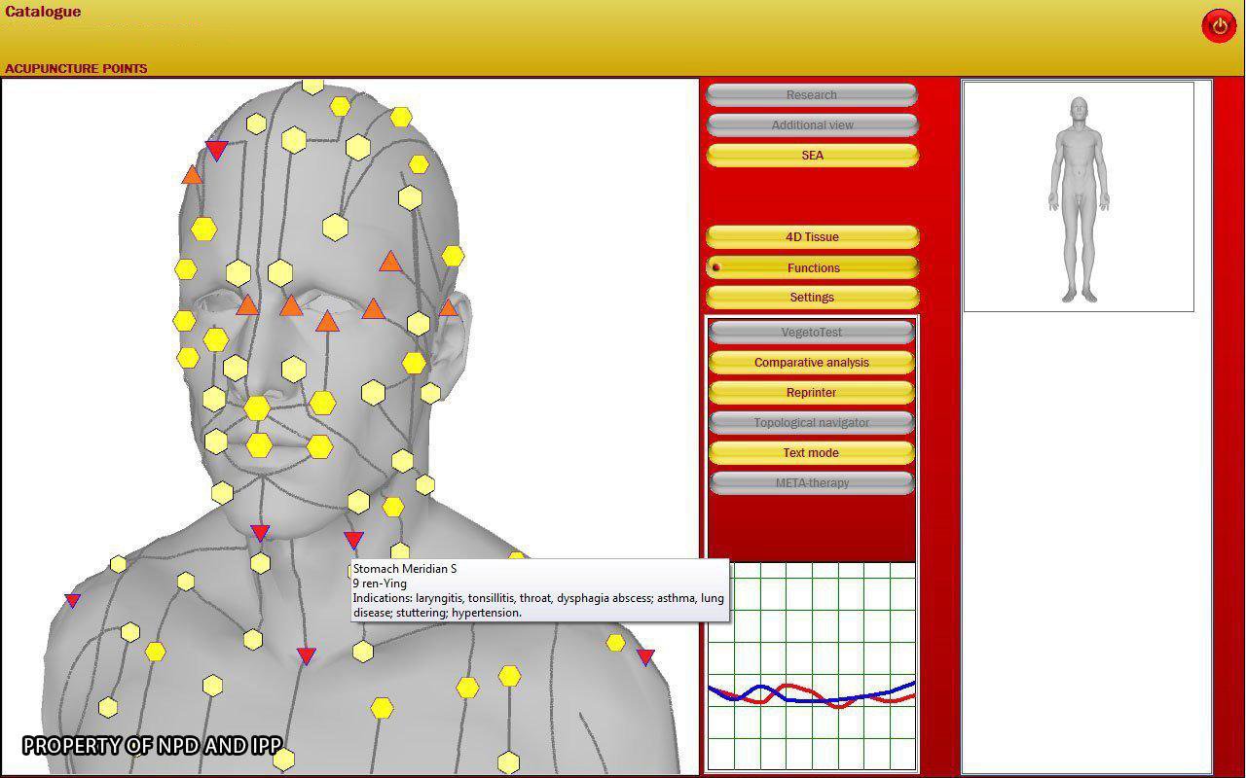This screenshot has height=778, width=1246.
Task: Select the orange triangle on the right forehead
Action: [389, 261]
